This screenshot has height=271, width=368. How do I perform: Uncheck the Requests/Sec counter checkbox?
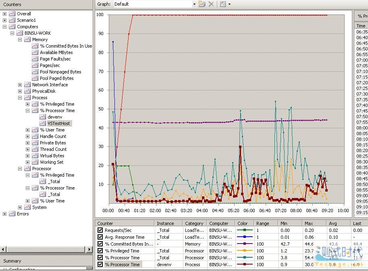(x=100, y=230)
